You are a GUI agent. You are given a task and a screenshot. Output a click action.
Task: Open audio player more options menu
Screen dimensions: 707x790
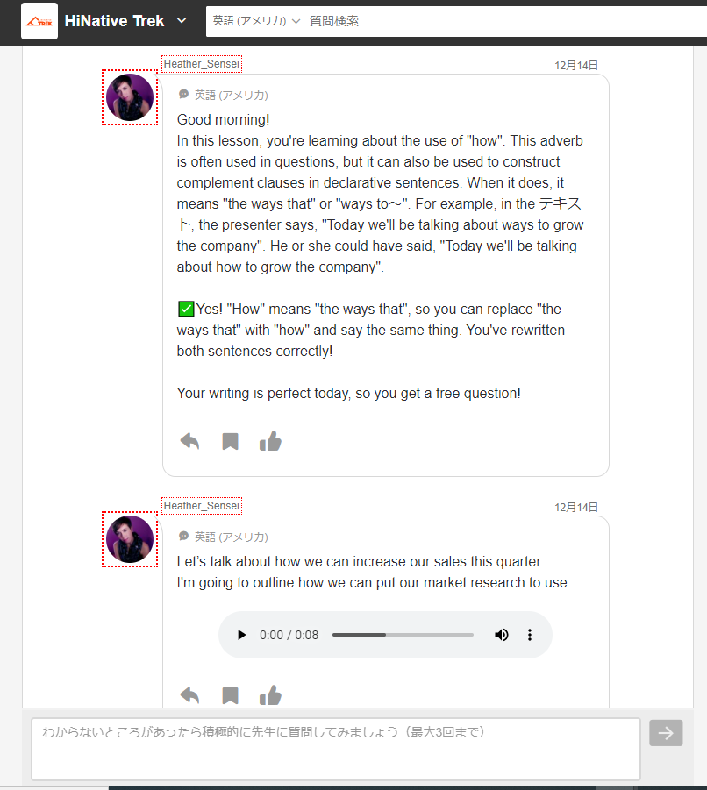pyautogui.click(x=530, y=635)
